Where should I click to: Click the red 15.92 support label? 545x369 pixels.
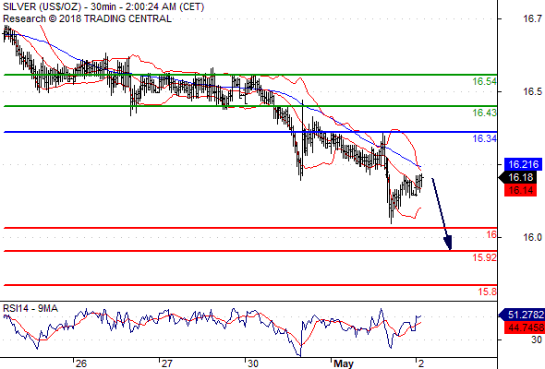484,257
